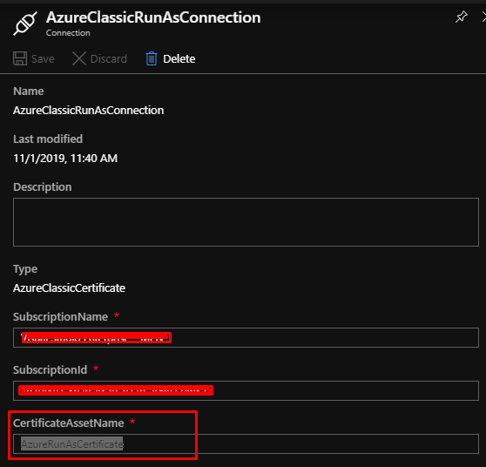Click the CertificateAssetName field label
Screen dimensions: 486x467
(x=69, y=423)
